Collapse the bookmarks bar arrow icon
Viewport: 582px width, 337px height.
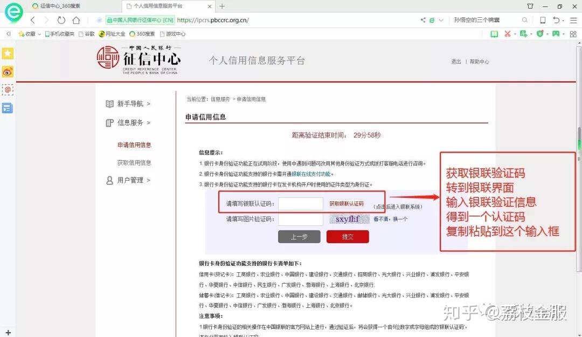(9, 34)
